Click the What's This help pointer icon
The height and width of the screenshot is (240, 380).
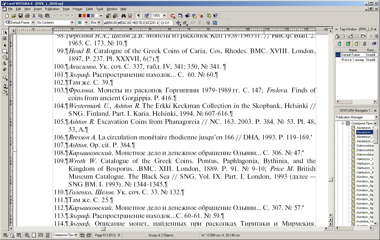click(215, 16)
